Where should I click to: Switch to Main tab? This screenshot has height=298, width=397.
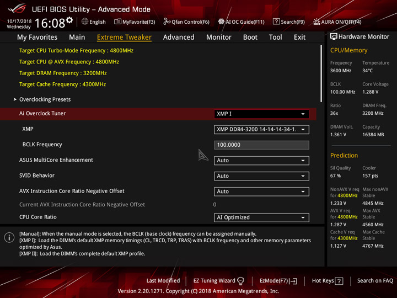[x=77, y=38]
